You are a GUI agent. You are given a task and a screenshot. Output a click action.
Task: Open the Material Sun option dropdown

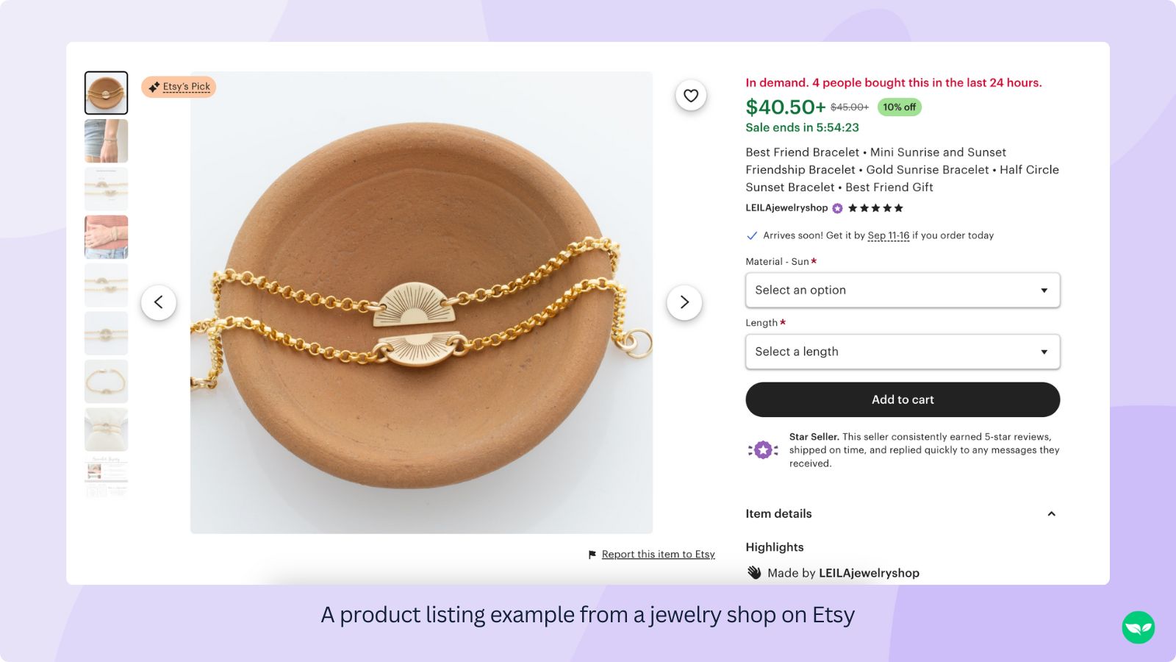(x=902, y=290)
